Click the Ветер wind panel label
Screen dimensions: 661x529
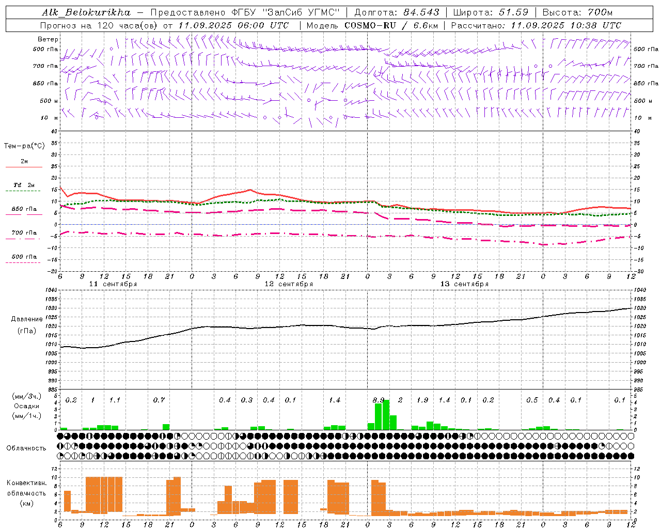tap(48, 39)
